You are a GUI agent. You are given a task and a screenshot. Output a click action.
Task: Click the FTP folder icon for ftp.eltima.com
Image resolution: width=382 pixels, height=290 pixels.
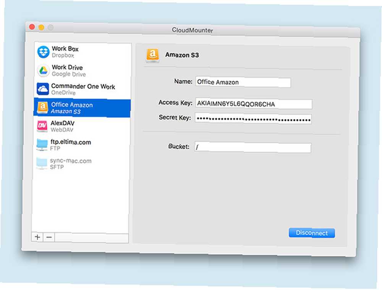(42, 144)
